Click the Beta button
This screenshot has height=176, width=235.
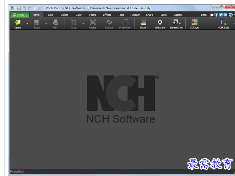[204, 15]
